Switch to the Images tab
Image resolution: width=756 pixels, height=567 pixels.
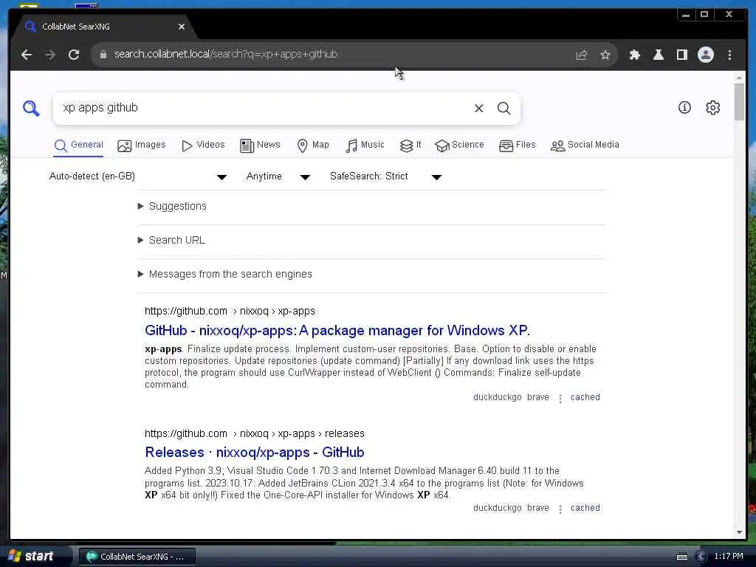pos(141,145)
